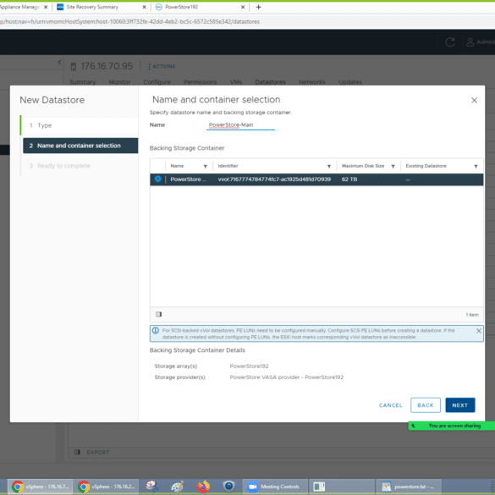Close the Appliance Management browser tab
495x495 pixels.
tap(46, 7)
